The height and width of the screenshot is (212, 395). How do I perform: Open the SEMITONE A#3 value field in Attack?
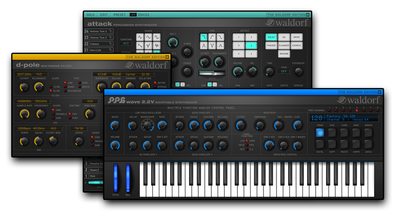(126, 43)
